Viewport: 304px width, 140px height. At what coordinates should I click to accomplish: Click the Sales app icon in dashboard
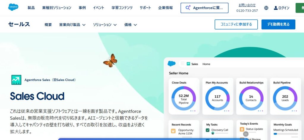pyautogui.click(x=188, y=64)
